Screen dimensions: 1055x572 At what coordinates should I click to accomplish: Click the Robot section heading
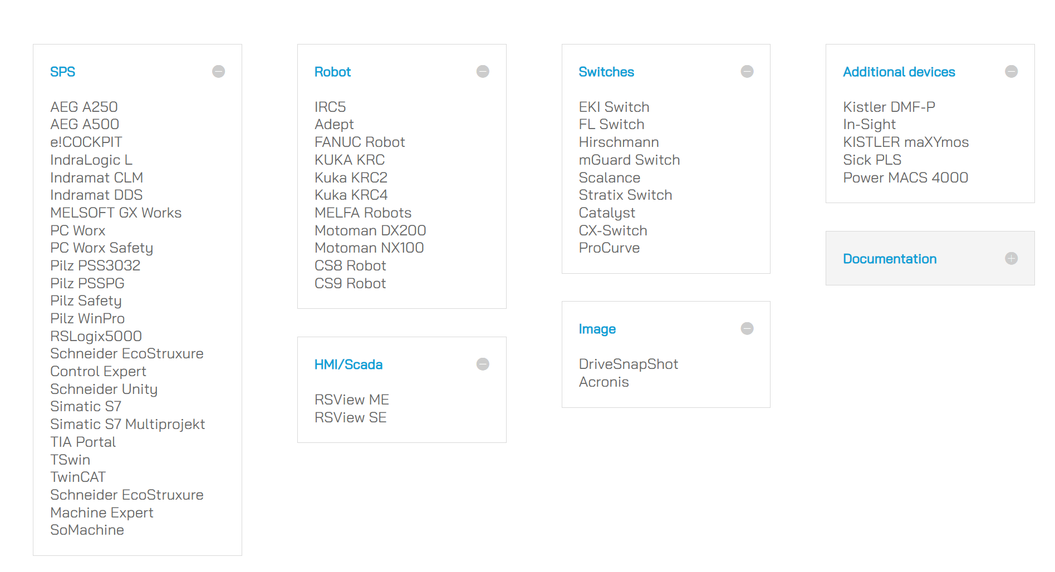(332, 72)
